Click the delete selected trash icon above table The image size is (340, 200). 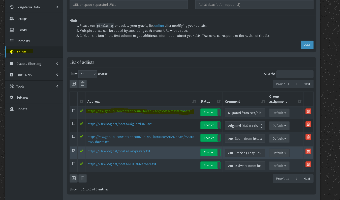click(82, 84)
